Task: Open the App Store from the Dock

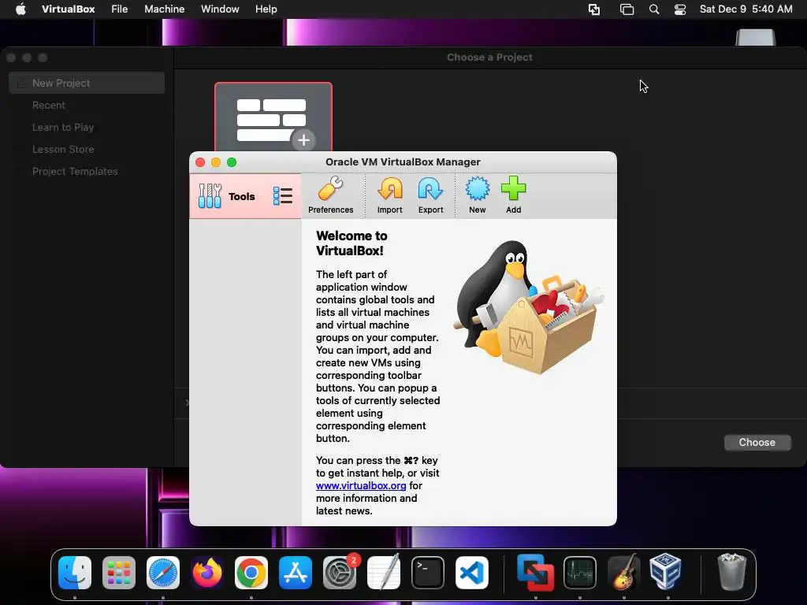Action: point(296,573)
